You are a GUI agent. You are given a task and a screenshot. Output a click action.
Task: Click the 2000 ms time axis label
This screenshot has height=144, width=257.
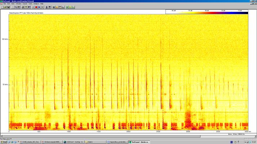pyautogui.click(x=128, y=131)
